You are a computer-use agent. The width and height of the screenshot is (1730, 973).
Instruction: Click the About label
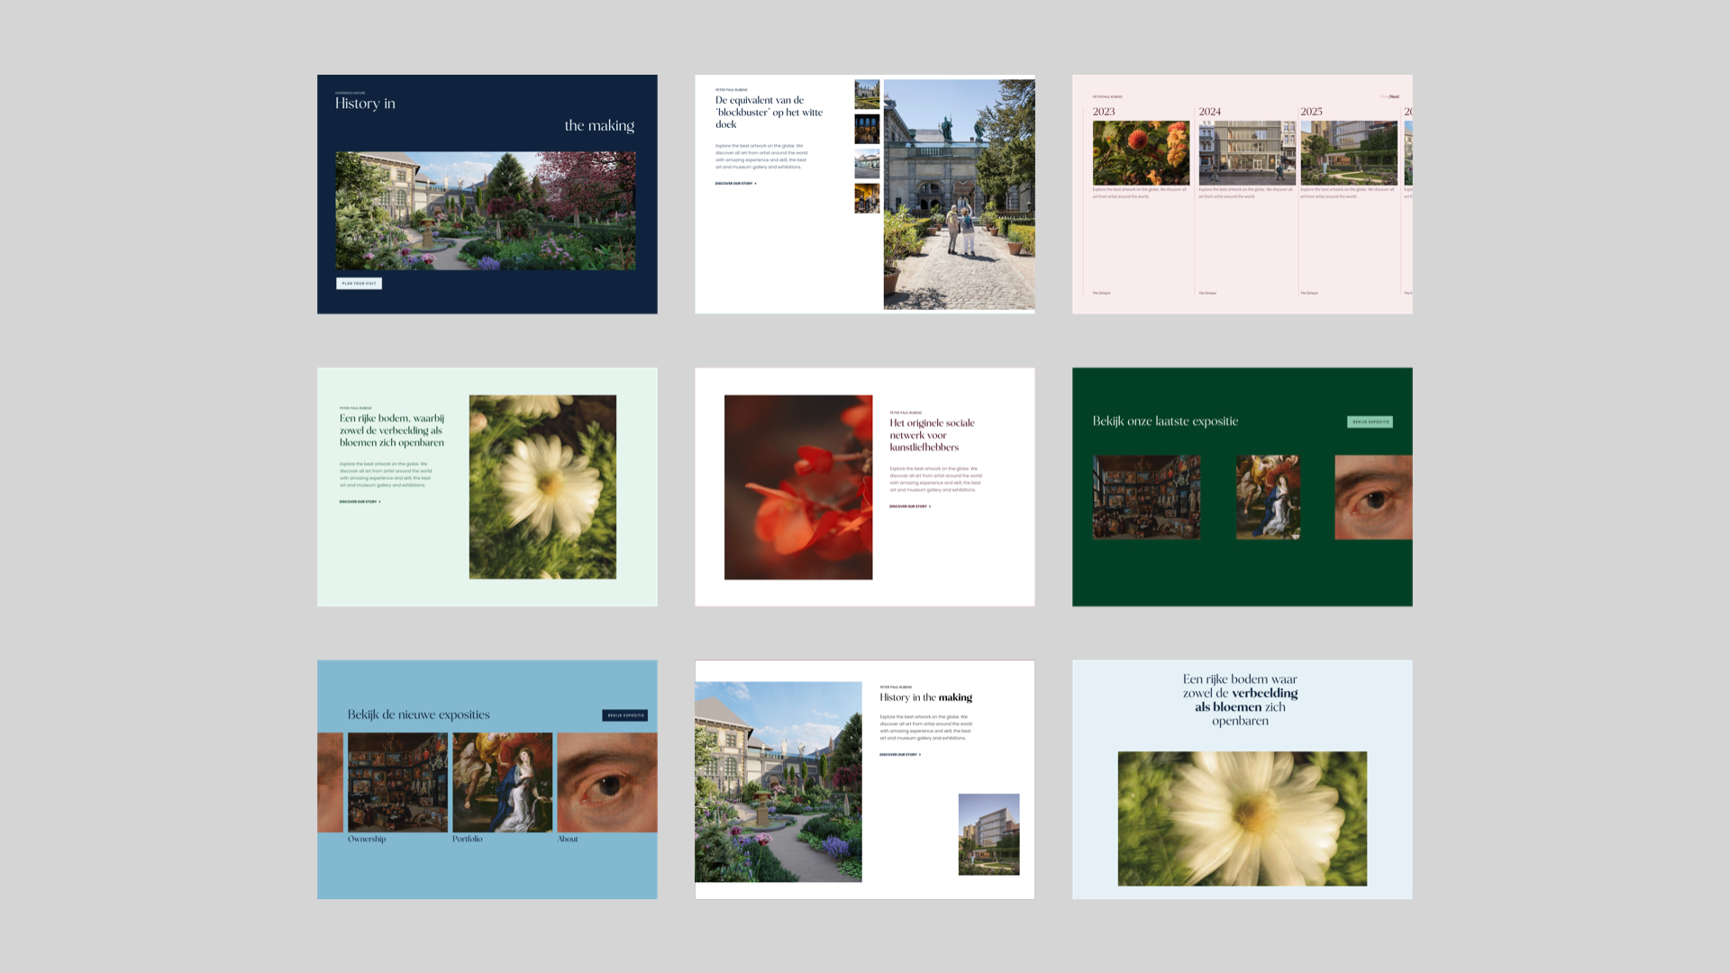click(x=568, y=839)
